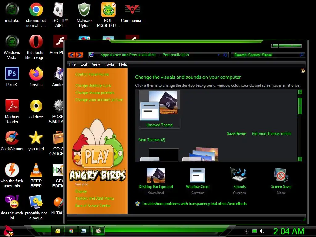The width and height of the screenshot is (316, 237).
Task: Refresh the Control Panel address bar
Action: coord(225,55)
